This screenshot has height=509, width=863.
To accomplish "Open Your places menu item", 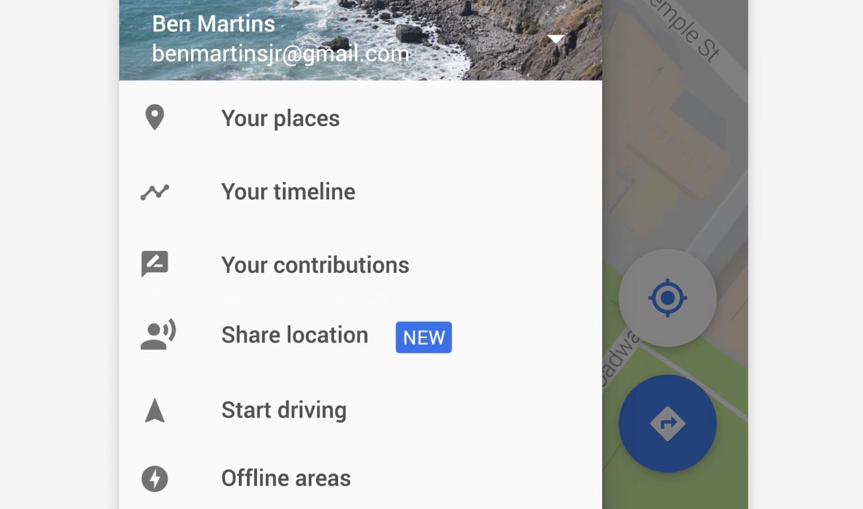I will pos(361,118).
